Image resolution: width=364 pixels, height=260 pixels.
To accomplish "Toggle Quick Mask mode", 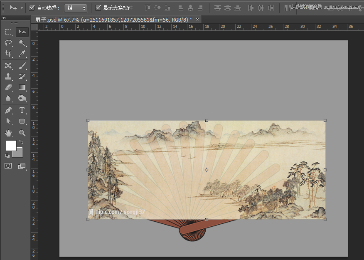I will (x=8, y=166).
